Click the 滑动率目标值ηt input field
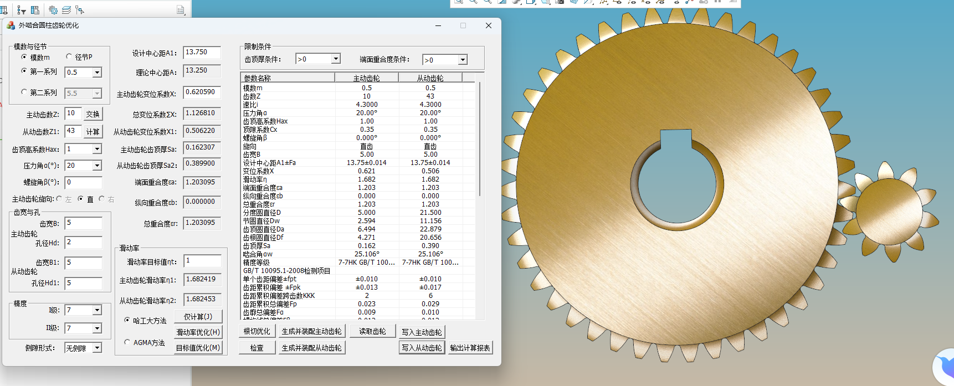 tap(202, 261)
